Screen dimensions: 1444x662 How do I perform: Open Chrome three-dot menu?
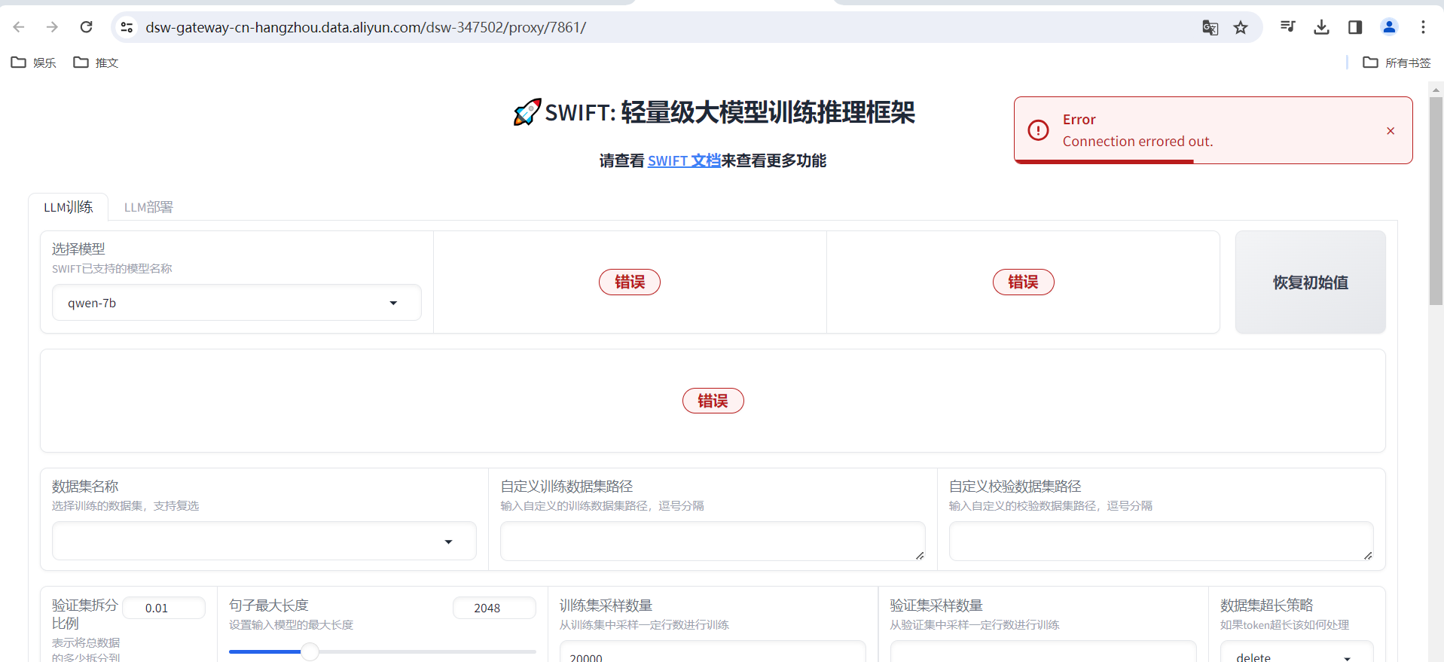coord(1423,27)
